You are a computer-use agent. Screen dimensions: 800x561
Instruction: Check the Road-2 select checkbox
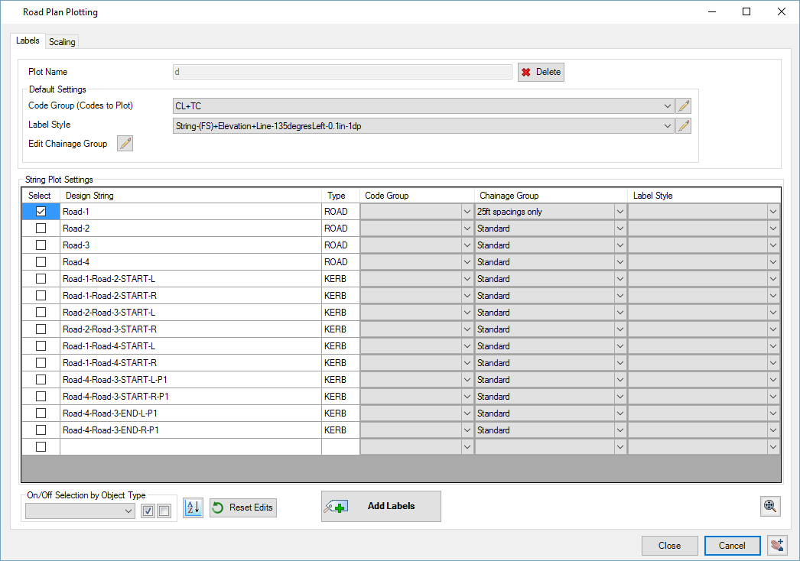[x=41, y=228]
